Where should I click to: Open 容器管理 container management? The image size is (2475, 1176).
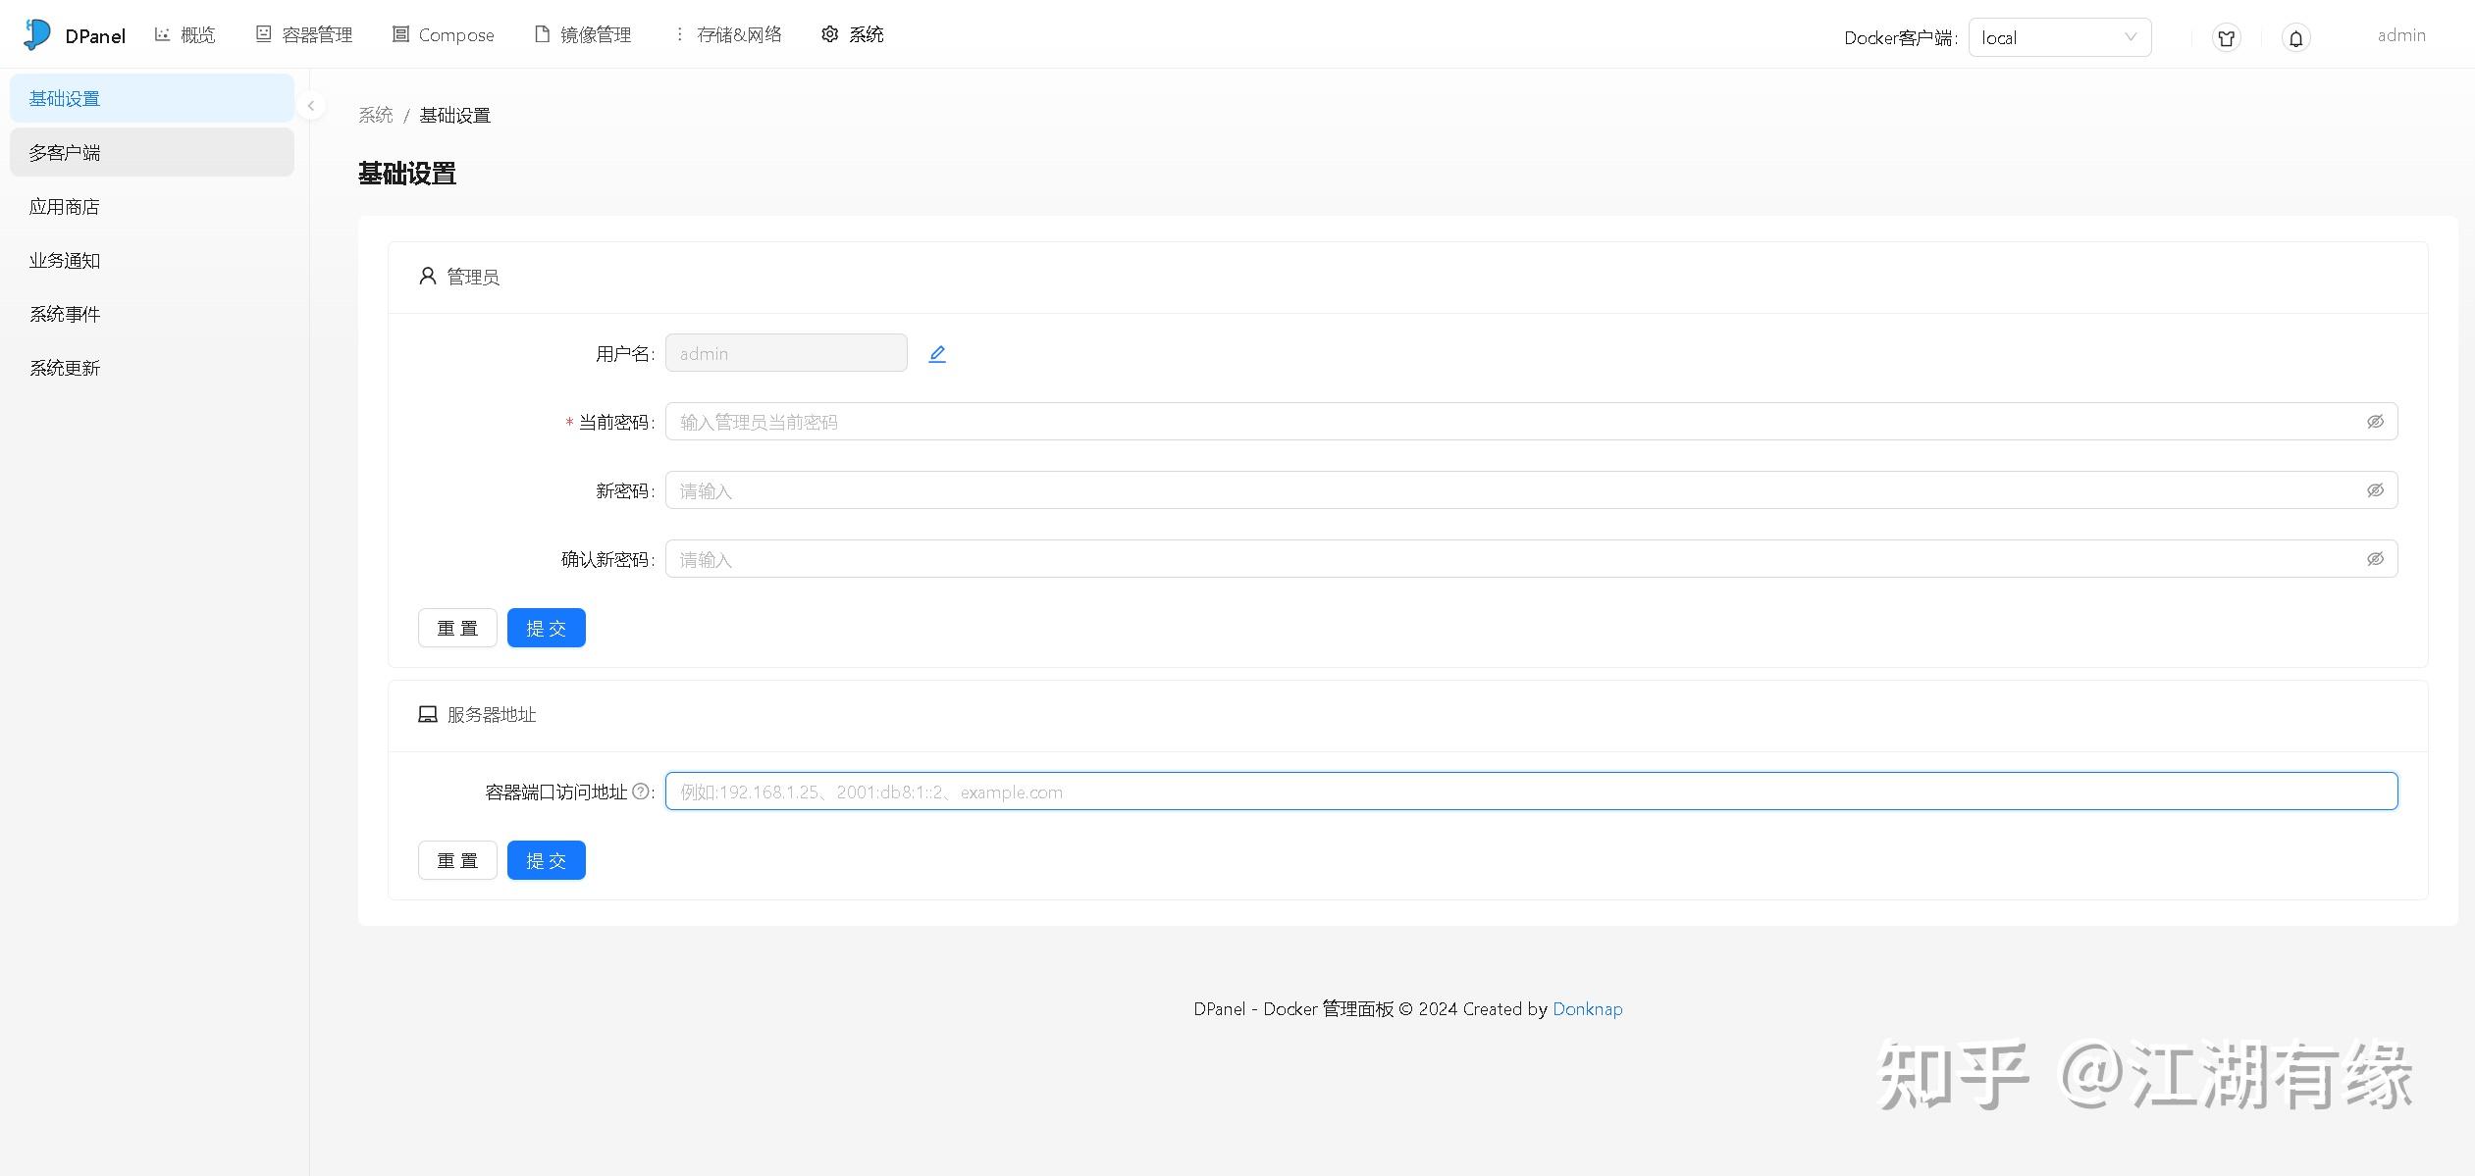[x=315, y=34]
